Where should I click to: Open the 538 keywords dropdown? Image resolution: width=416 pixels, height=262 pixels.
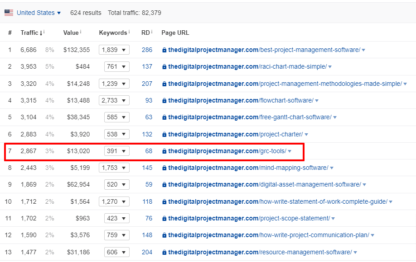point(117,134)
